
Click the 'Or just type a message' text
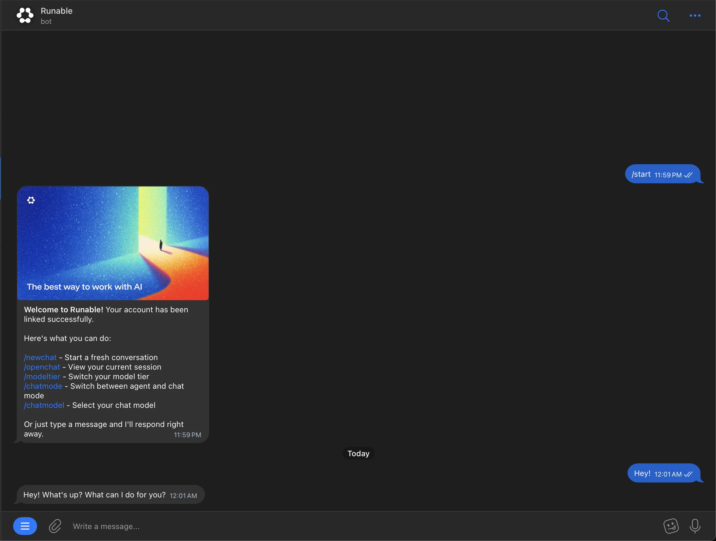coord(104,429)
